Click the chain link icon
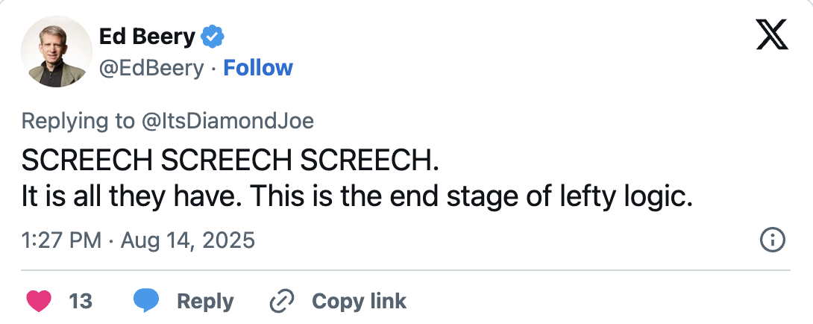This screenshot has width=813, height=324. tap(282, 301)
